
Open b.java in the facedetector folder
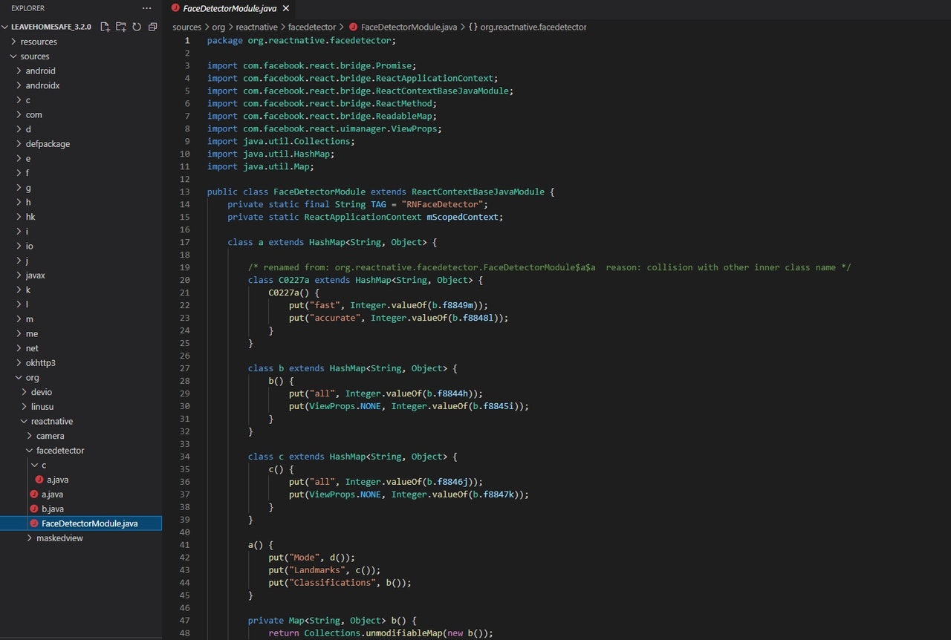52,509
